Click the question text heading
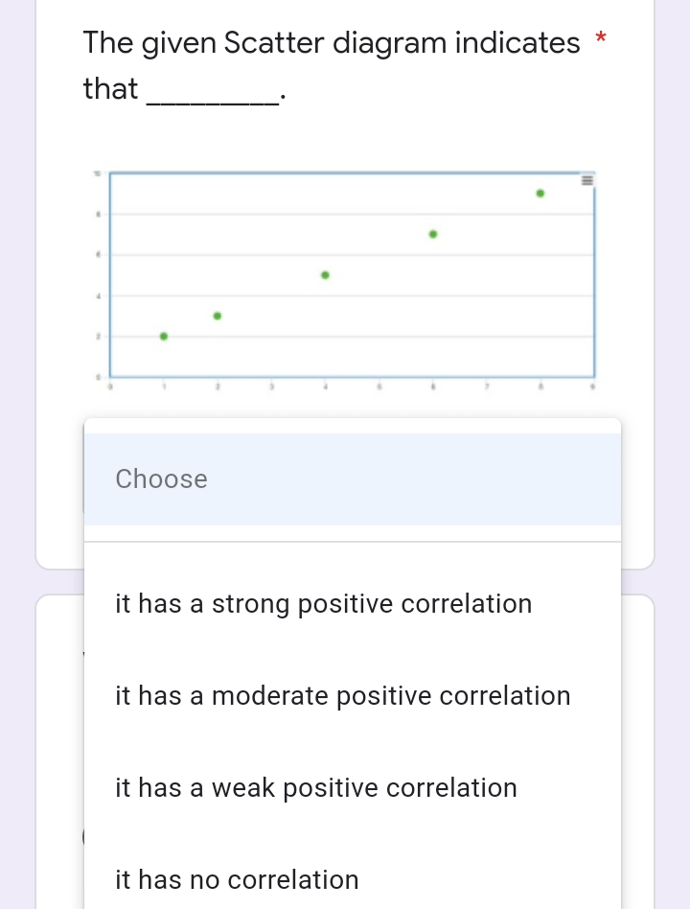The image size is (690, 909). pyautogui.click(x=331, y=42)
